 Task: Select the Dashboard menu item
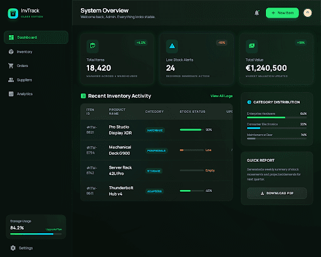point(36,38)
